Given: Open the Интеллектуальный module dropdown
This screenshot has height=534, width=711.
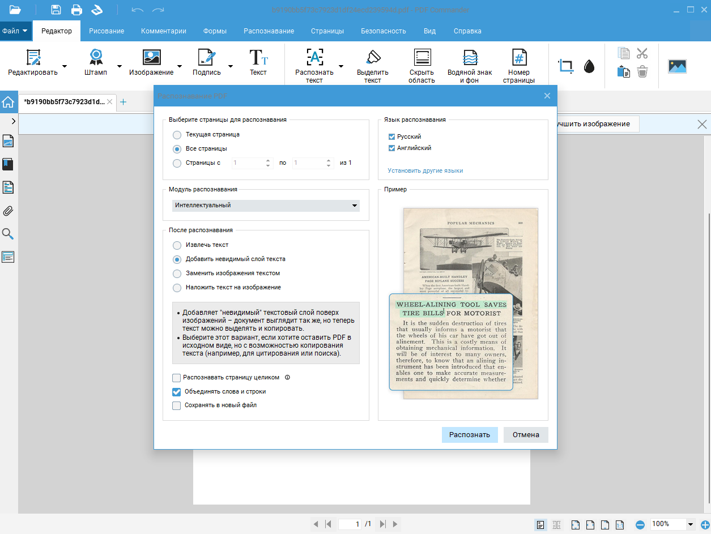Looking at the screenshot, I should click(x=266, y=206).
